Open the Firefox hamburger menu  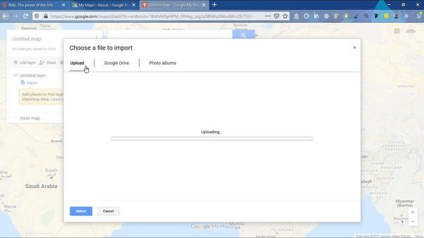pos(419,16)
